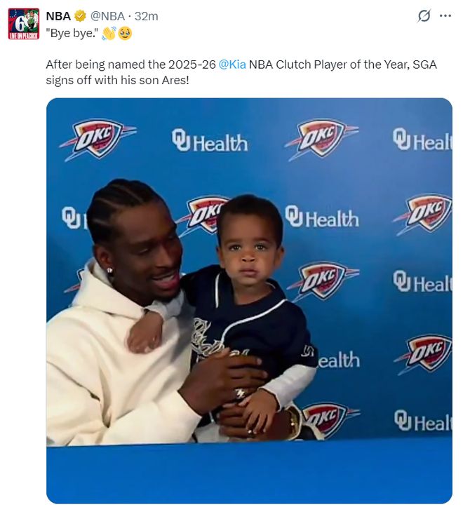The image size is (463, 507).
Task: Click the gold verified badge
Action: [80, 16]
